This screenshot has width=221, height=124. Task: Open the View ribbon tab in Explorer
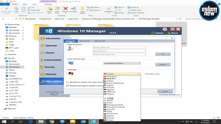point(34,4)
